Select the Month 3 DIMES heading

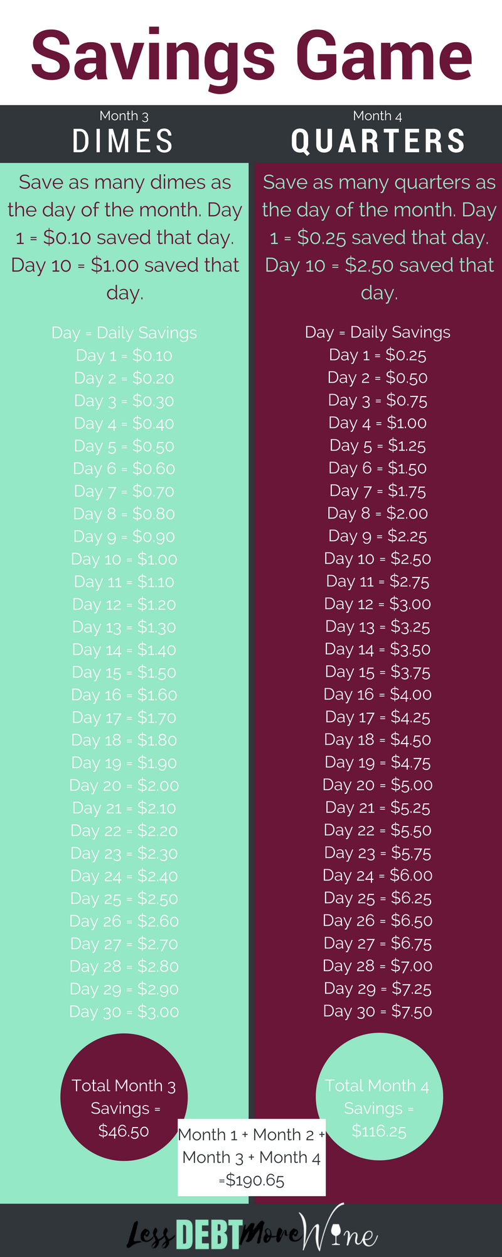(x=124, y=133)
